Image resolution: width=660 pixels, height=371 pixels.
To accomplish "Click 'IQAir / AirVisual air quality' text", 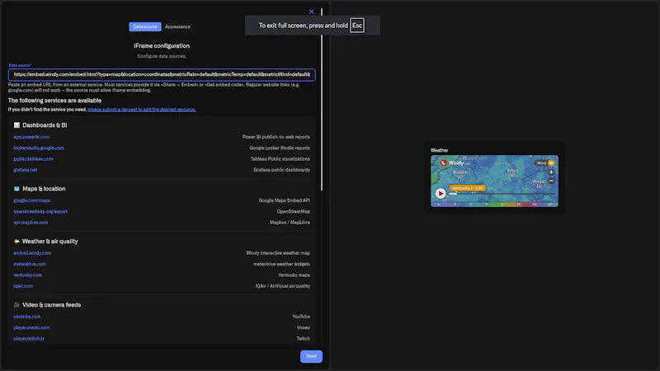I will (x=282, y=285).
